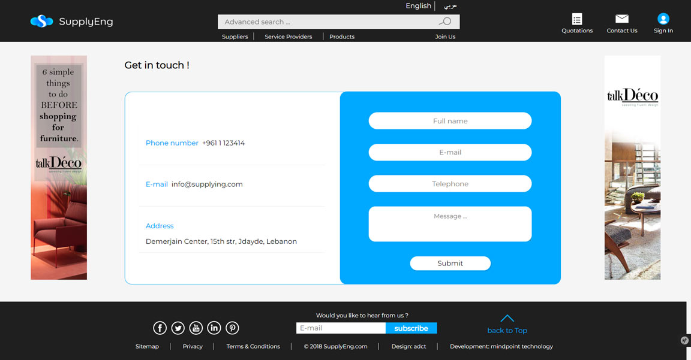
Task: Open the left talkDéco furniture banner
Action: [x=59, y=168]
